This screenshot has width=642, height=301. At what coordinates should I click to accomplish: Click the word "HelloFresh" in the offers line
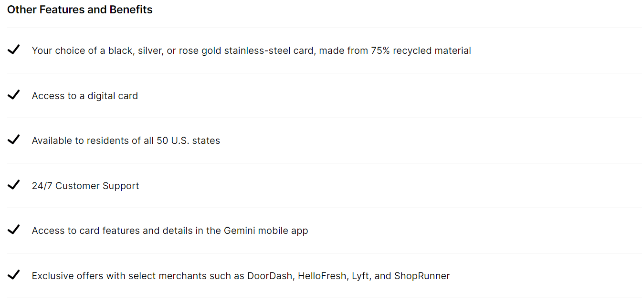pos(322,276)
